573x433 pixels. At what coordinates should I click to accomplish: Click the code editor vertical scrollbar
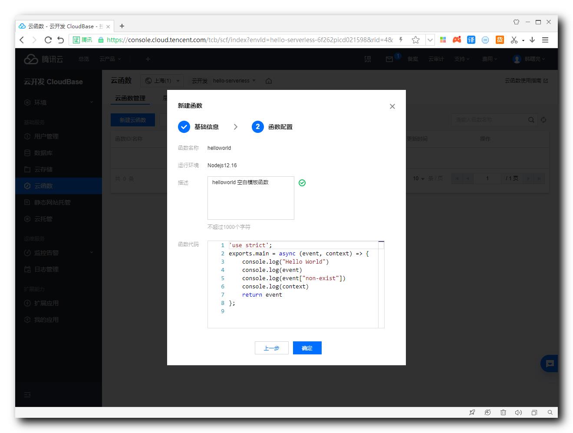pyautogui.click(x=381, y=284)
